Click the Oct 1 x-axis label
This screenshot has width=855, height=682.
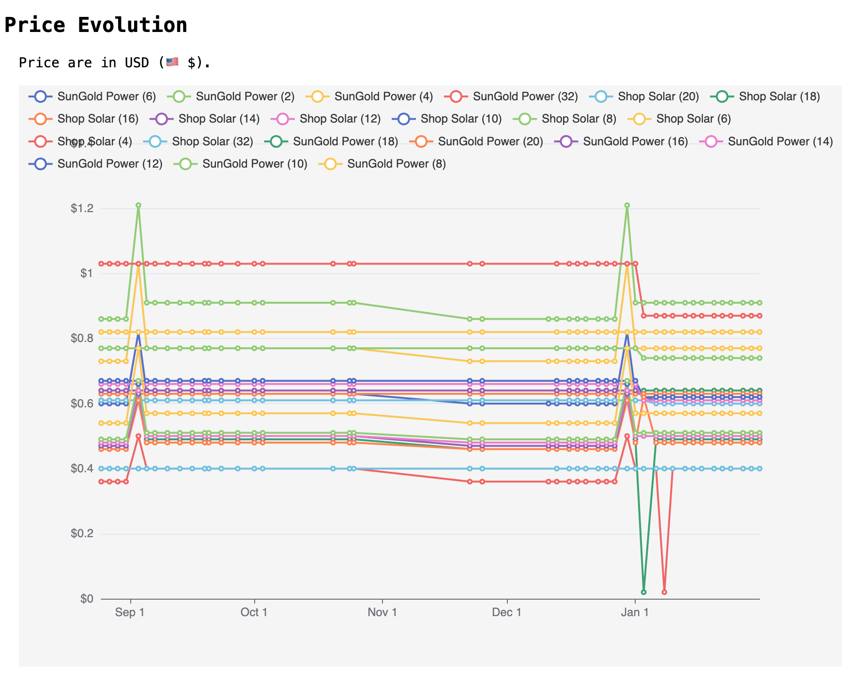click(x=254, y=612)
